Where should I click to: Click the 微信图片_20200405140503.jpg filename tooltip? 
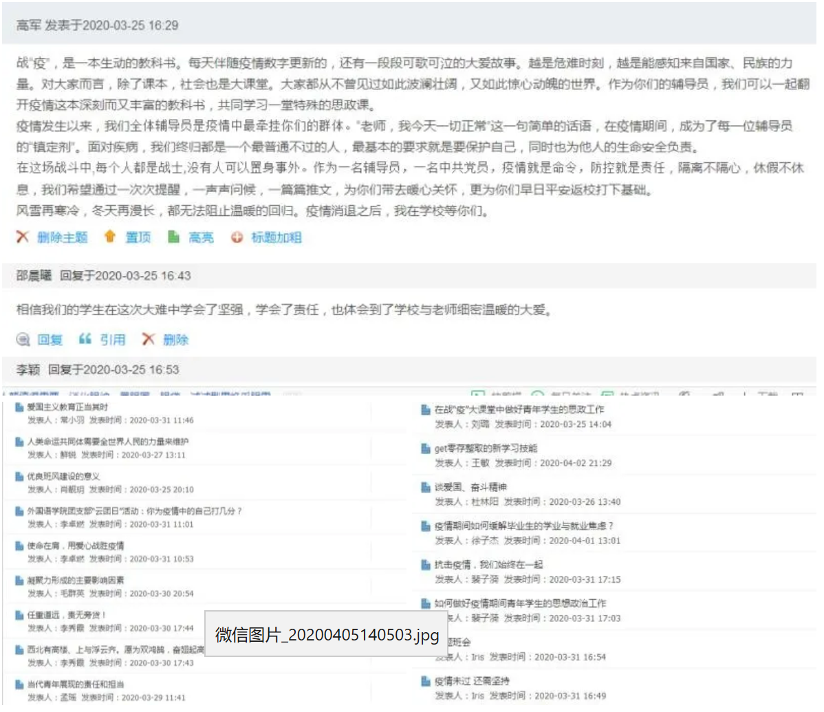tap(327, 634)
